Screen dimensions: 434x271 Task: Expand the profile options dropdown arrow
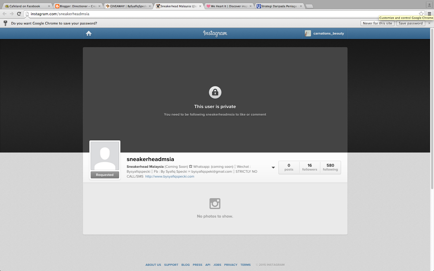273,167
